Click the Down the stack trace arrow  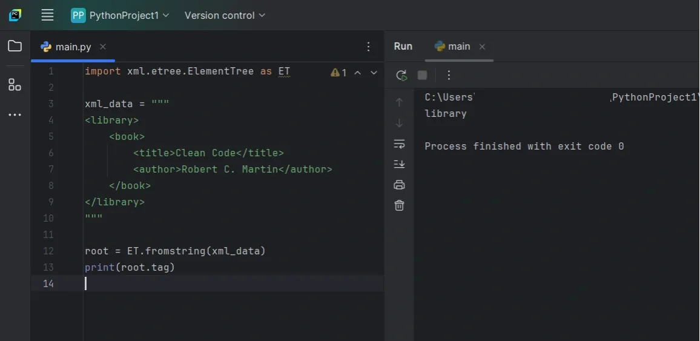[400, 123]
